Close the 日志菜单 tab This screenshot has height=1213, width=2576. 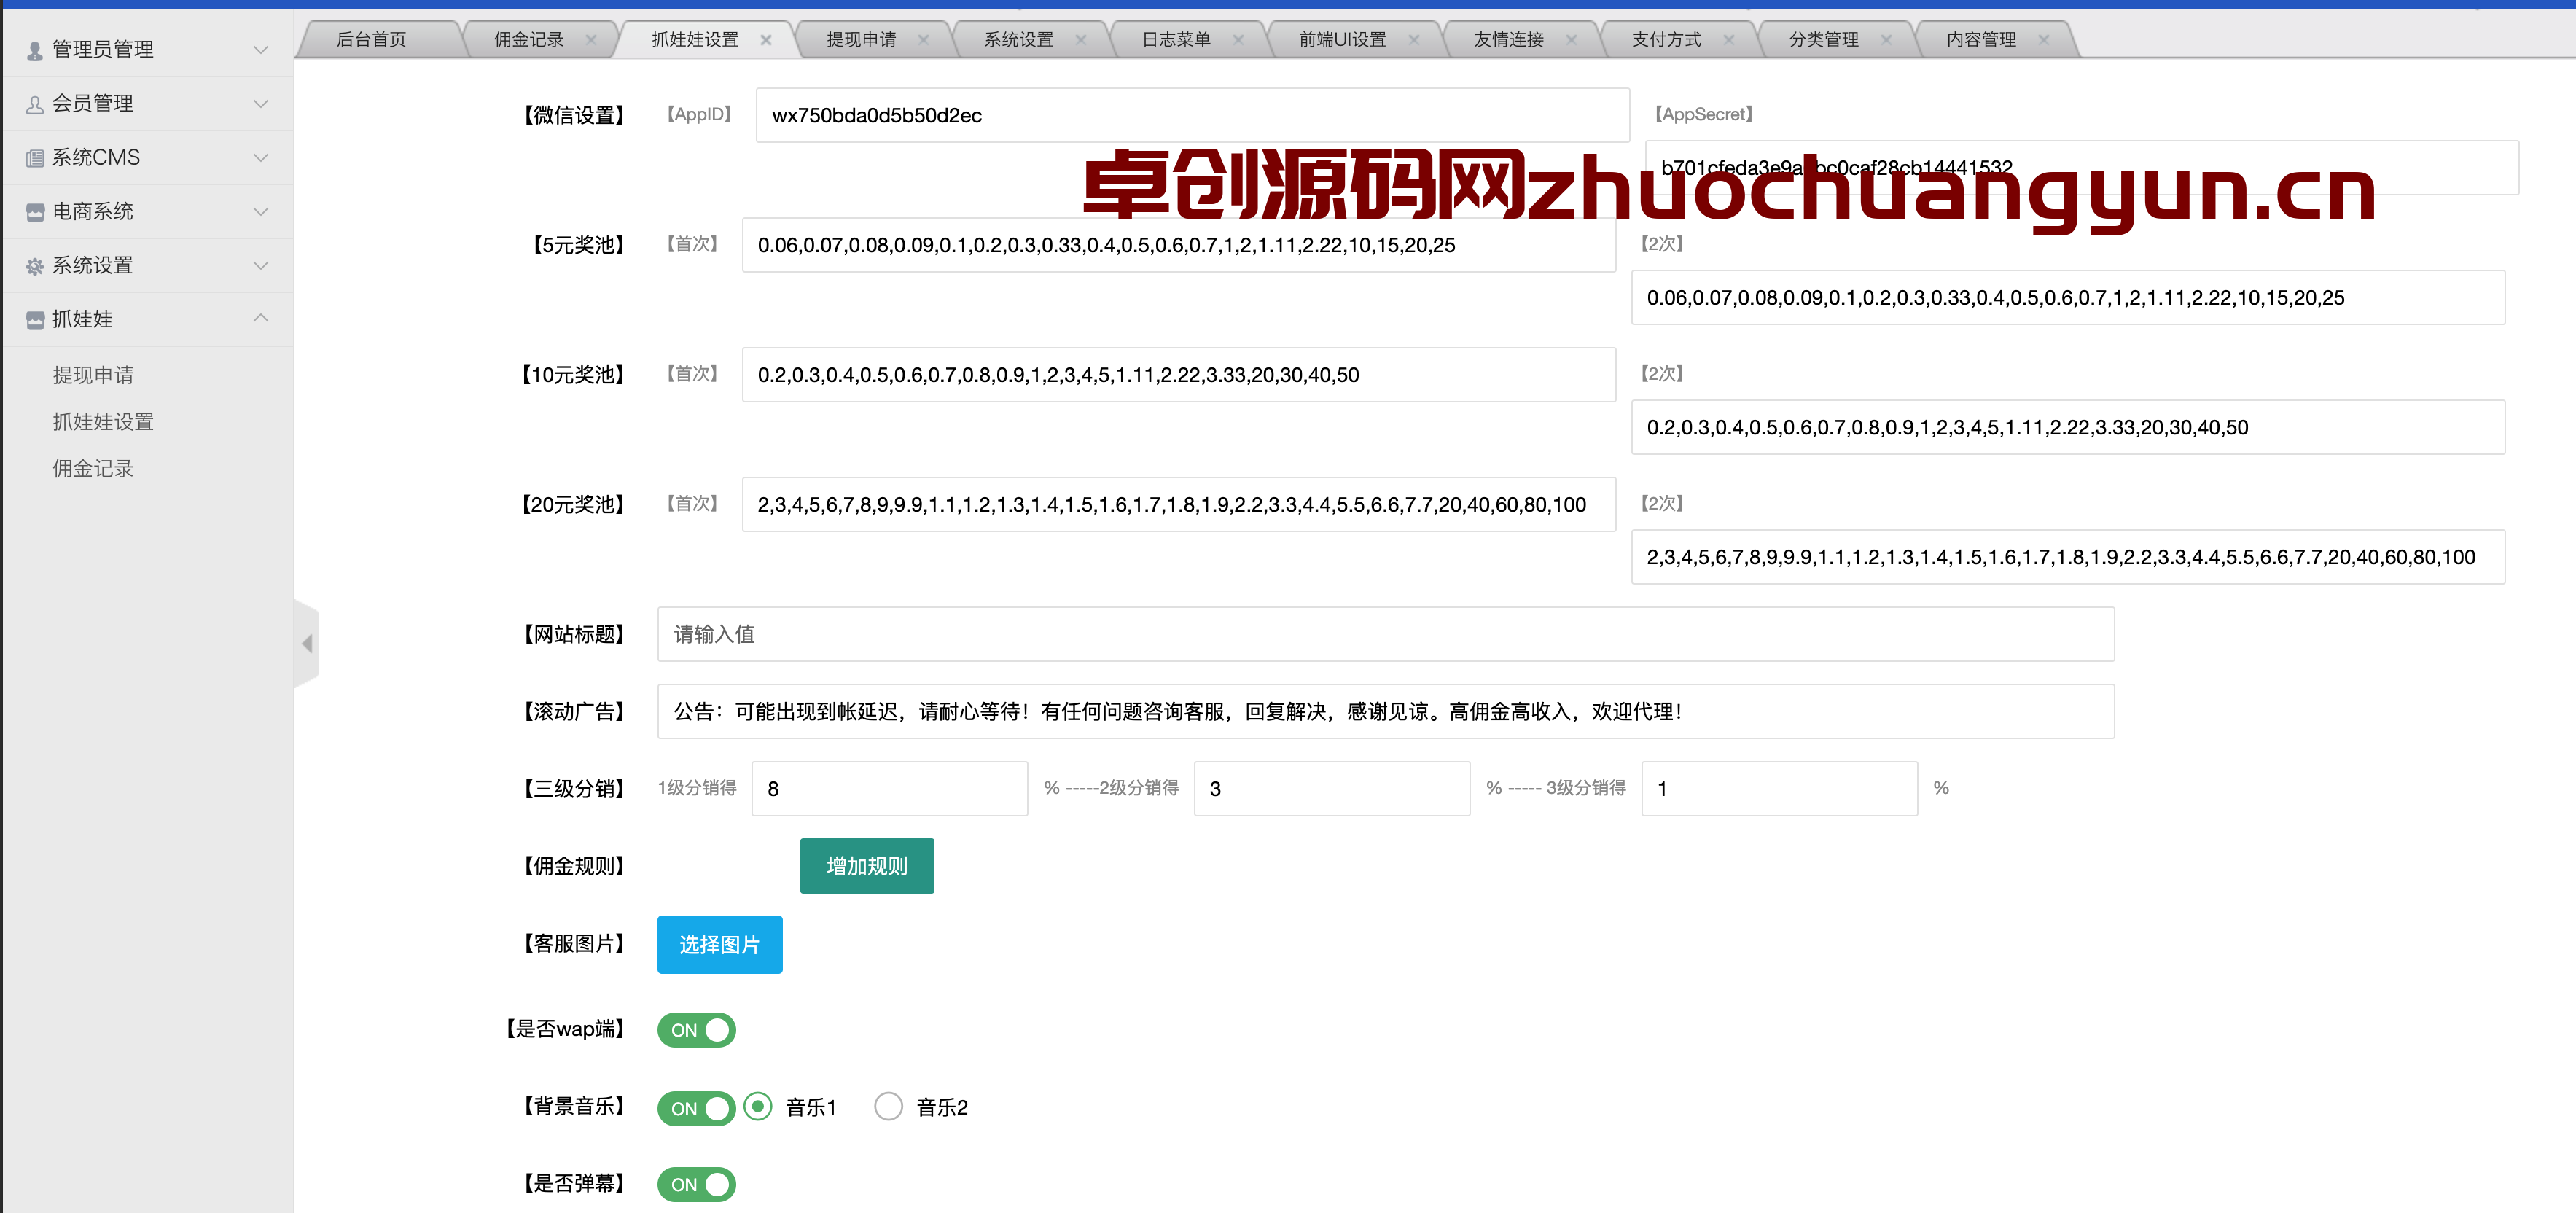[1238, 40]
